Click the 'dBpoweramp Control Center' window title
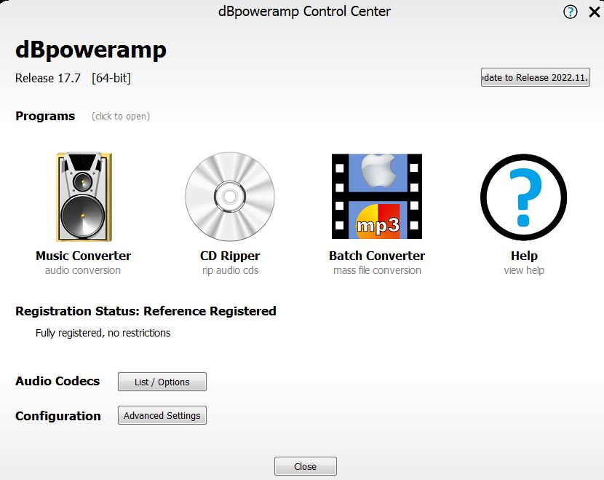The width and height of the screenshot is (604, 480). pos(304,12)
